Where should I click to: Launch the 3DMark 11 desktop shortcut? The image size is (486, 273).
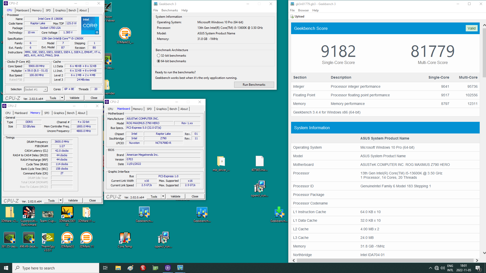point(86,240)
